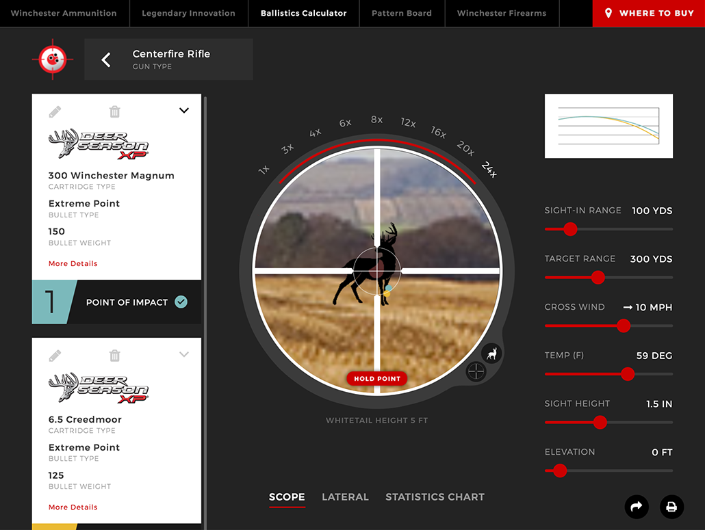Set scope magnification to 3x
The width and height of the screenshot is (705, 530).
(x=287, y=148)
